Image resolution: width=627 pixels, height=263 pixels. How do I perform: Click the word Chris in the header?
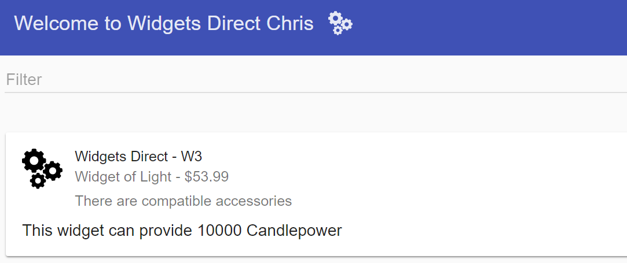pos(290,23)
